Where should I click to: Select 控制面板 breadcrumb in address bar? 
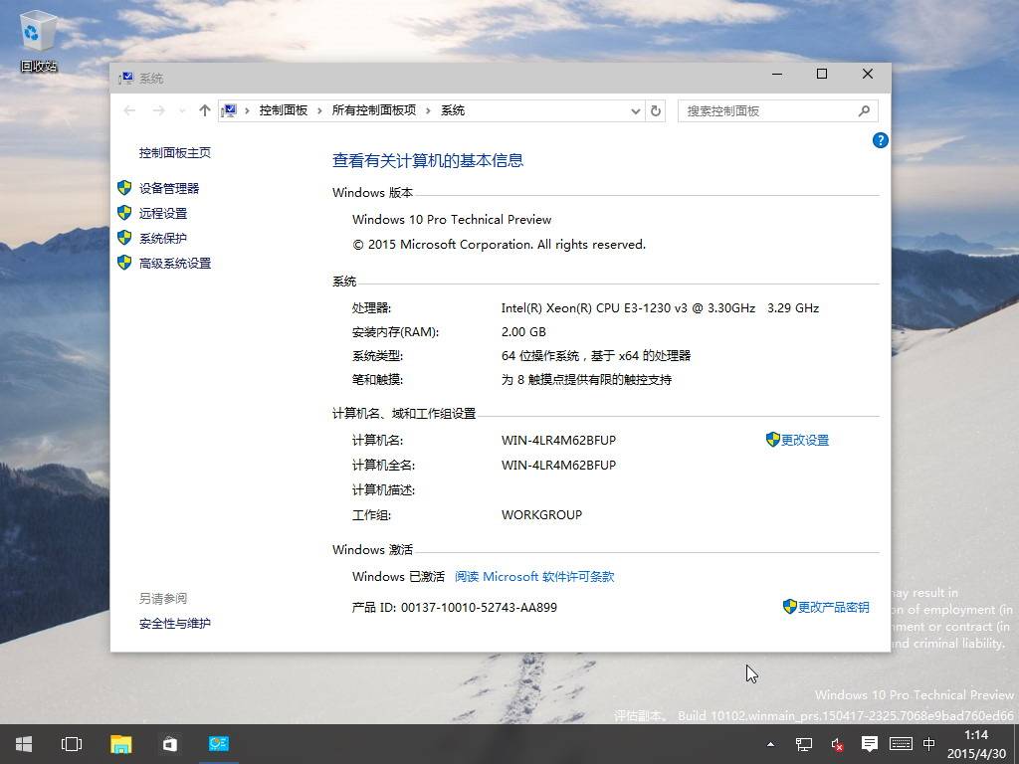click(284, 110)
